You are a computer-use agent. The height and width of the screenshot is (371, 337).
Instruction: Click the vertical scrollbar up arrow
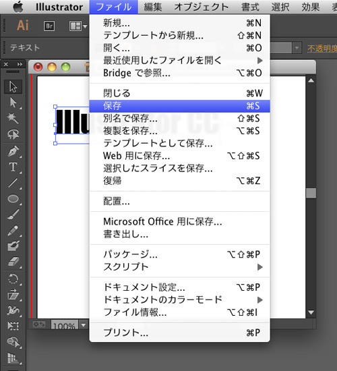tap(311, 81)
